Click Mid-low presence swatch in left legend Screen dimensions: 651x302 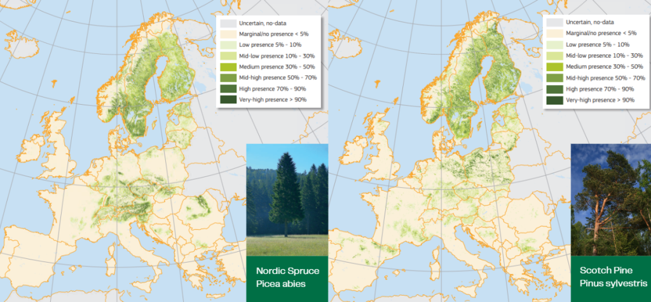coord(228,55)
